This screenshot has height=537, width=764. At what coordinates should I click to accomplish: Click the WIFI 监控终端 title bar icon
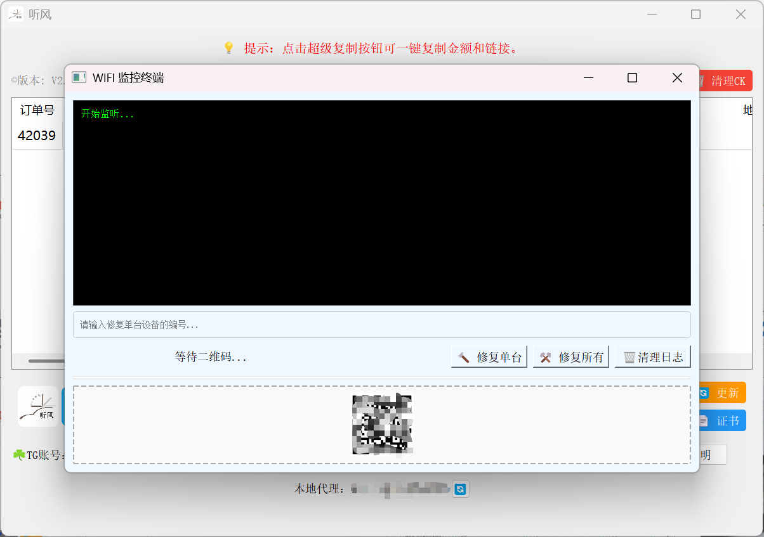tap(79, 77)
